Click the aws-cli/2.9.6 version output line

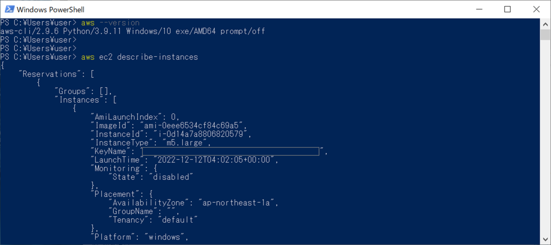133,31
